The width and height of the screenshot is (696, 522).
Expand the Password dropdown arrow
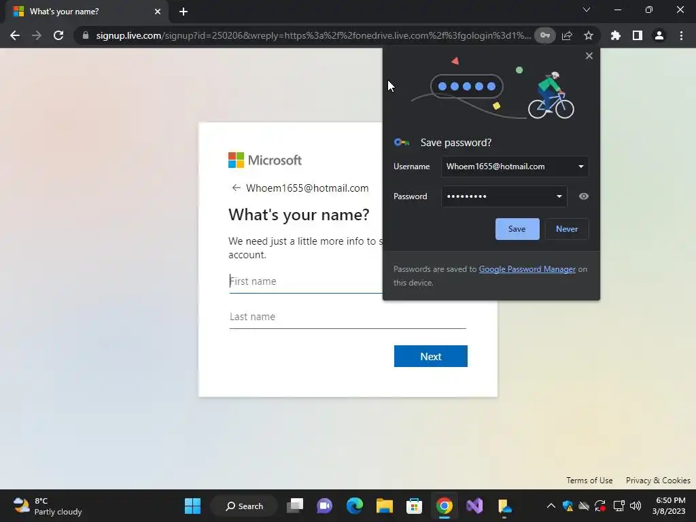pos(559,196)
